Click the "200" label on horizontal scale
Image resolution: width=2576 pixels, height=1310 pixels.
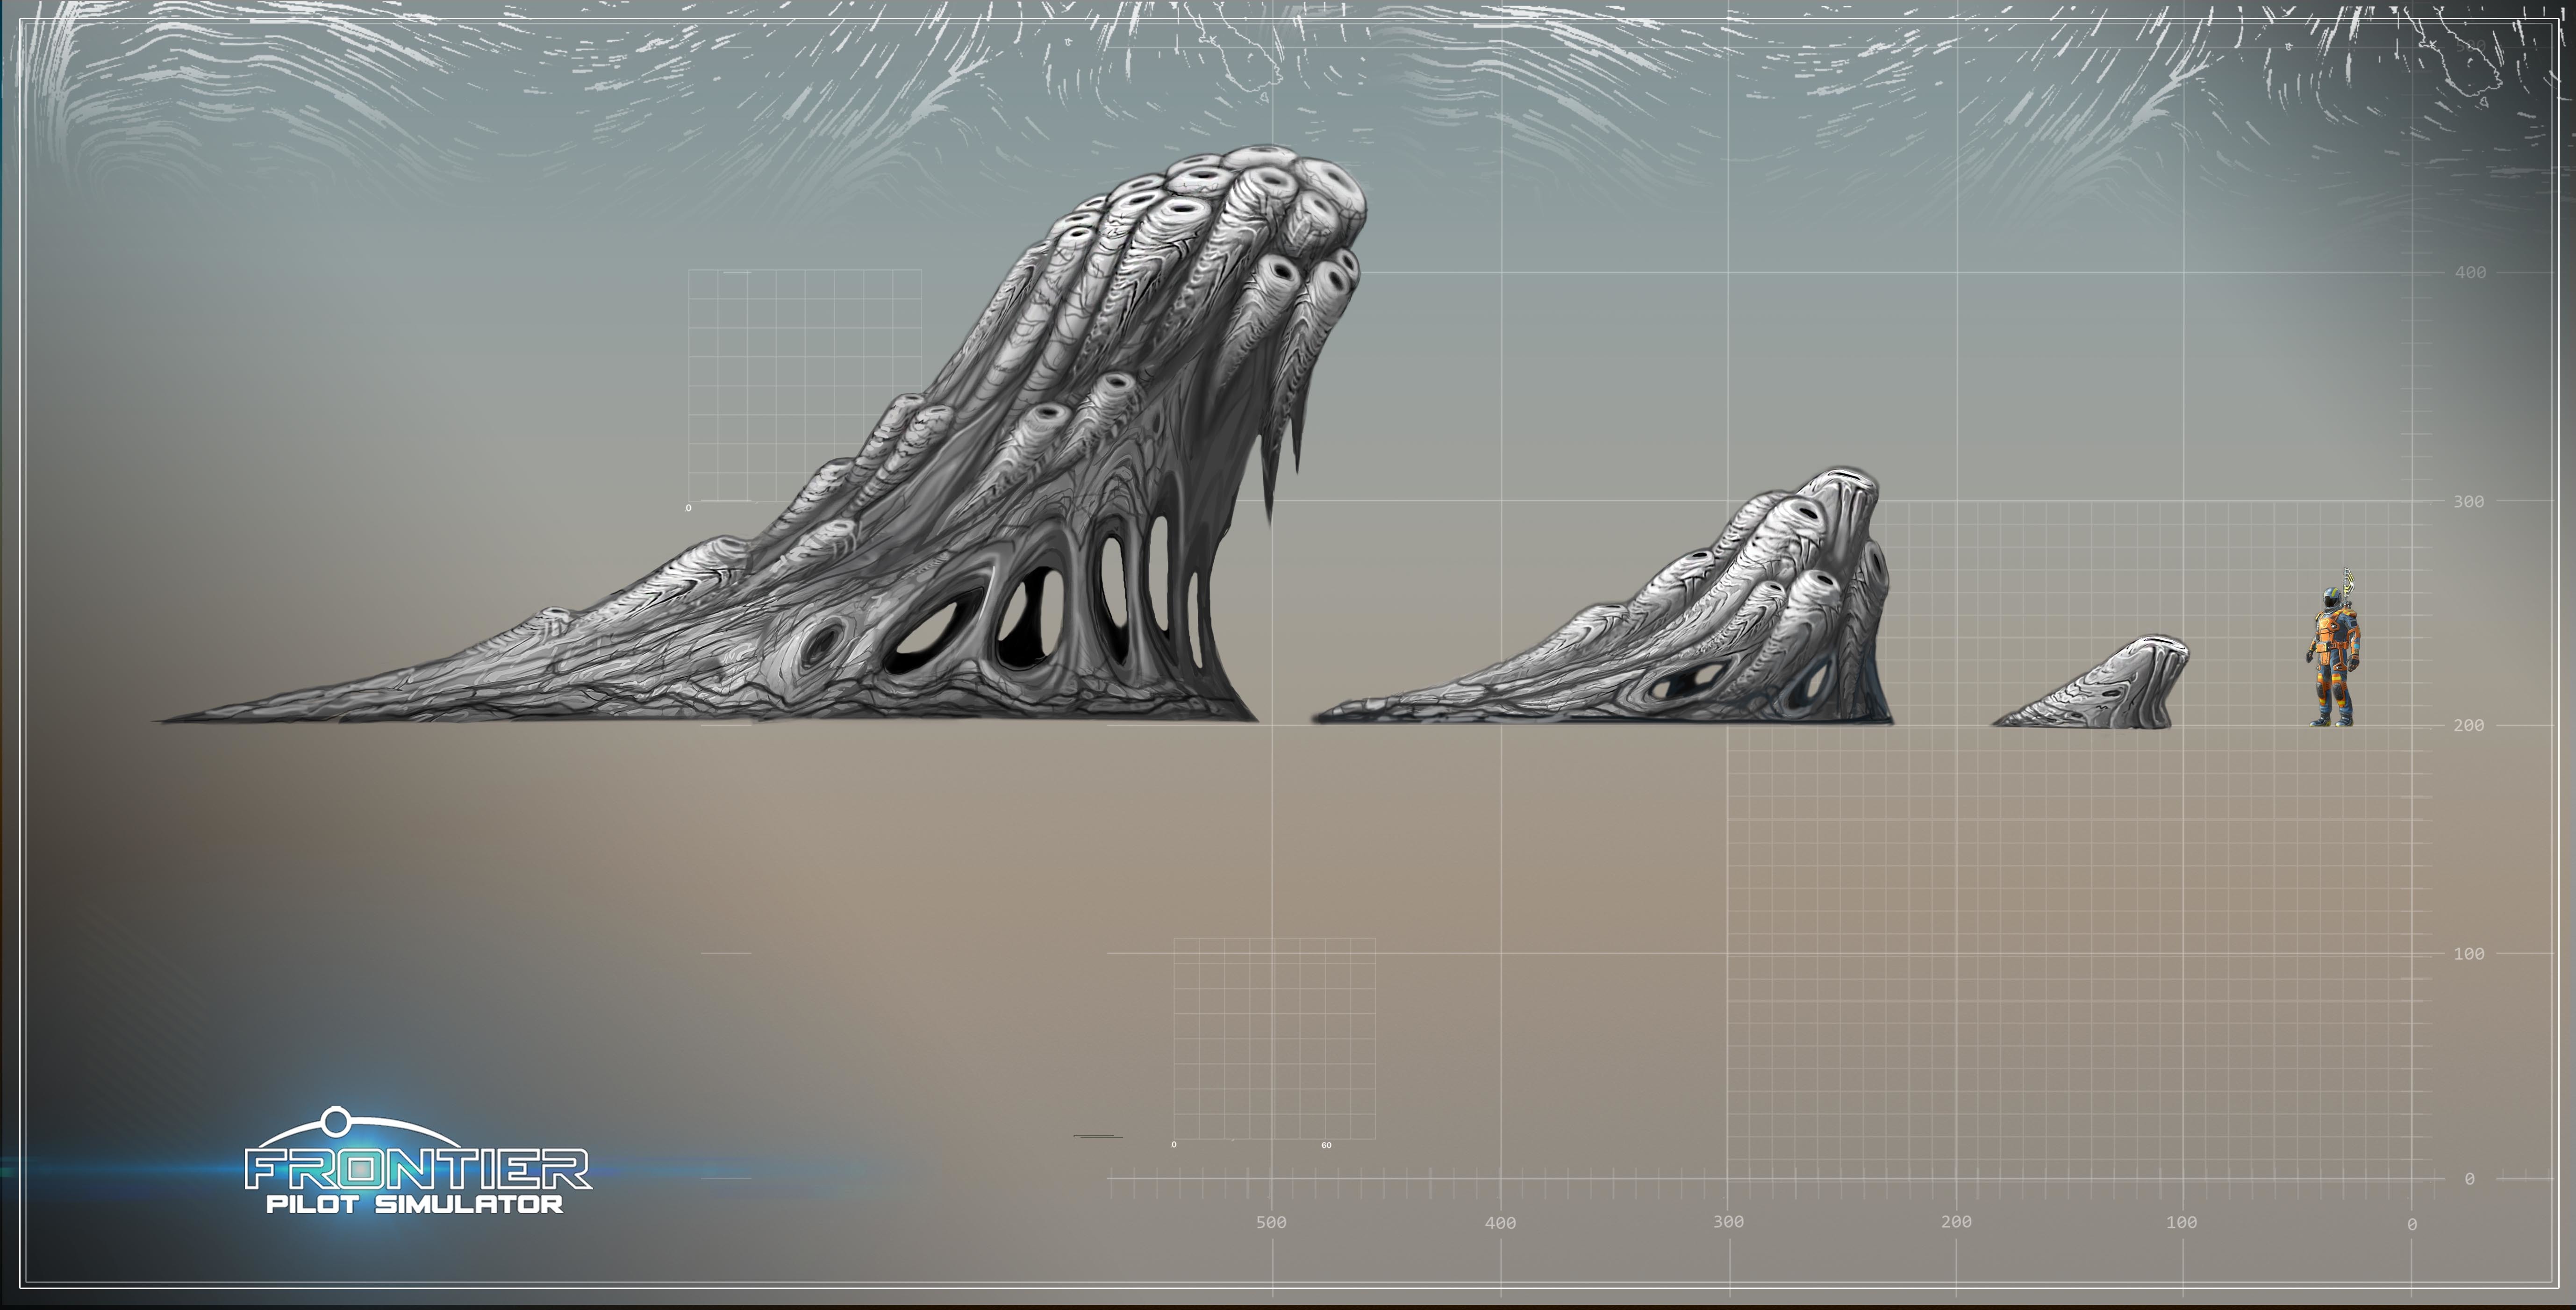[x=1956, y=1222]
